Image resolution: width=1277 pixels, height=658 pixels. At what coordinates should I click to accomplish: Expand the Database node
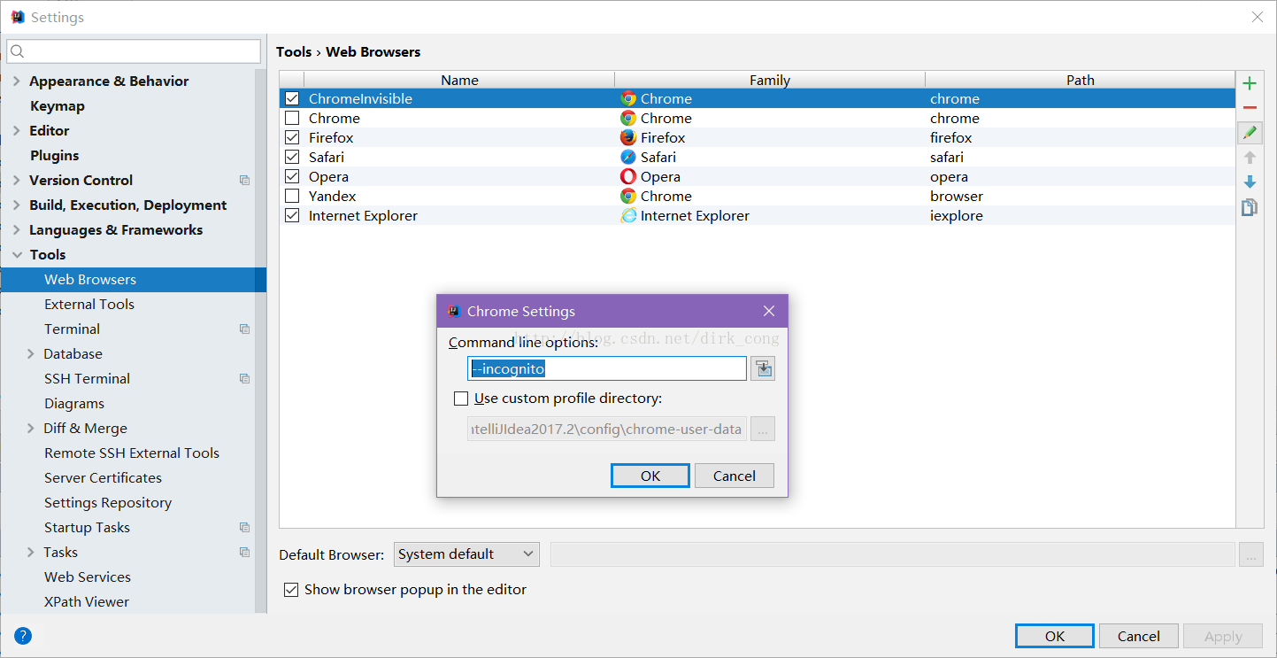point(32,353)
